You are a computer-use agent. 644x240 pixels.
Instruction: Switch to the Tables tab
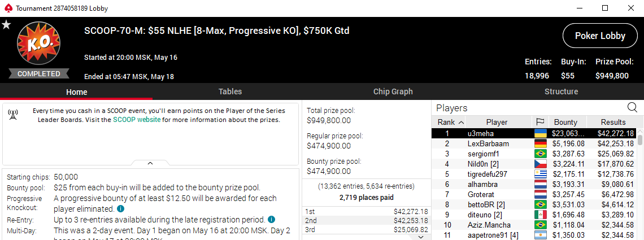230,91
